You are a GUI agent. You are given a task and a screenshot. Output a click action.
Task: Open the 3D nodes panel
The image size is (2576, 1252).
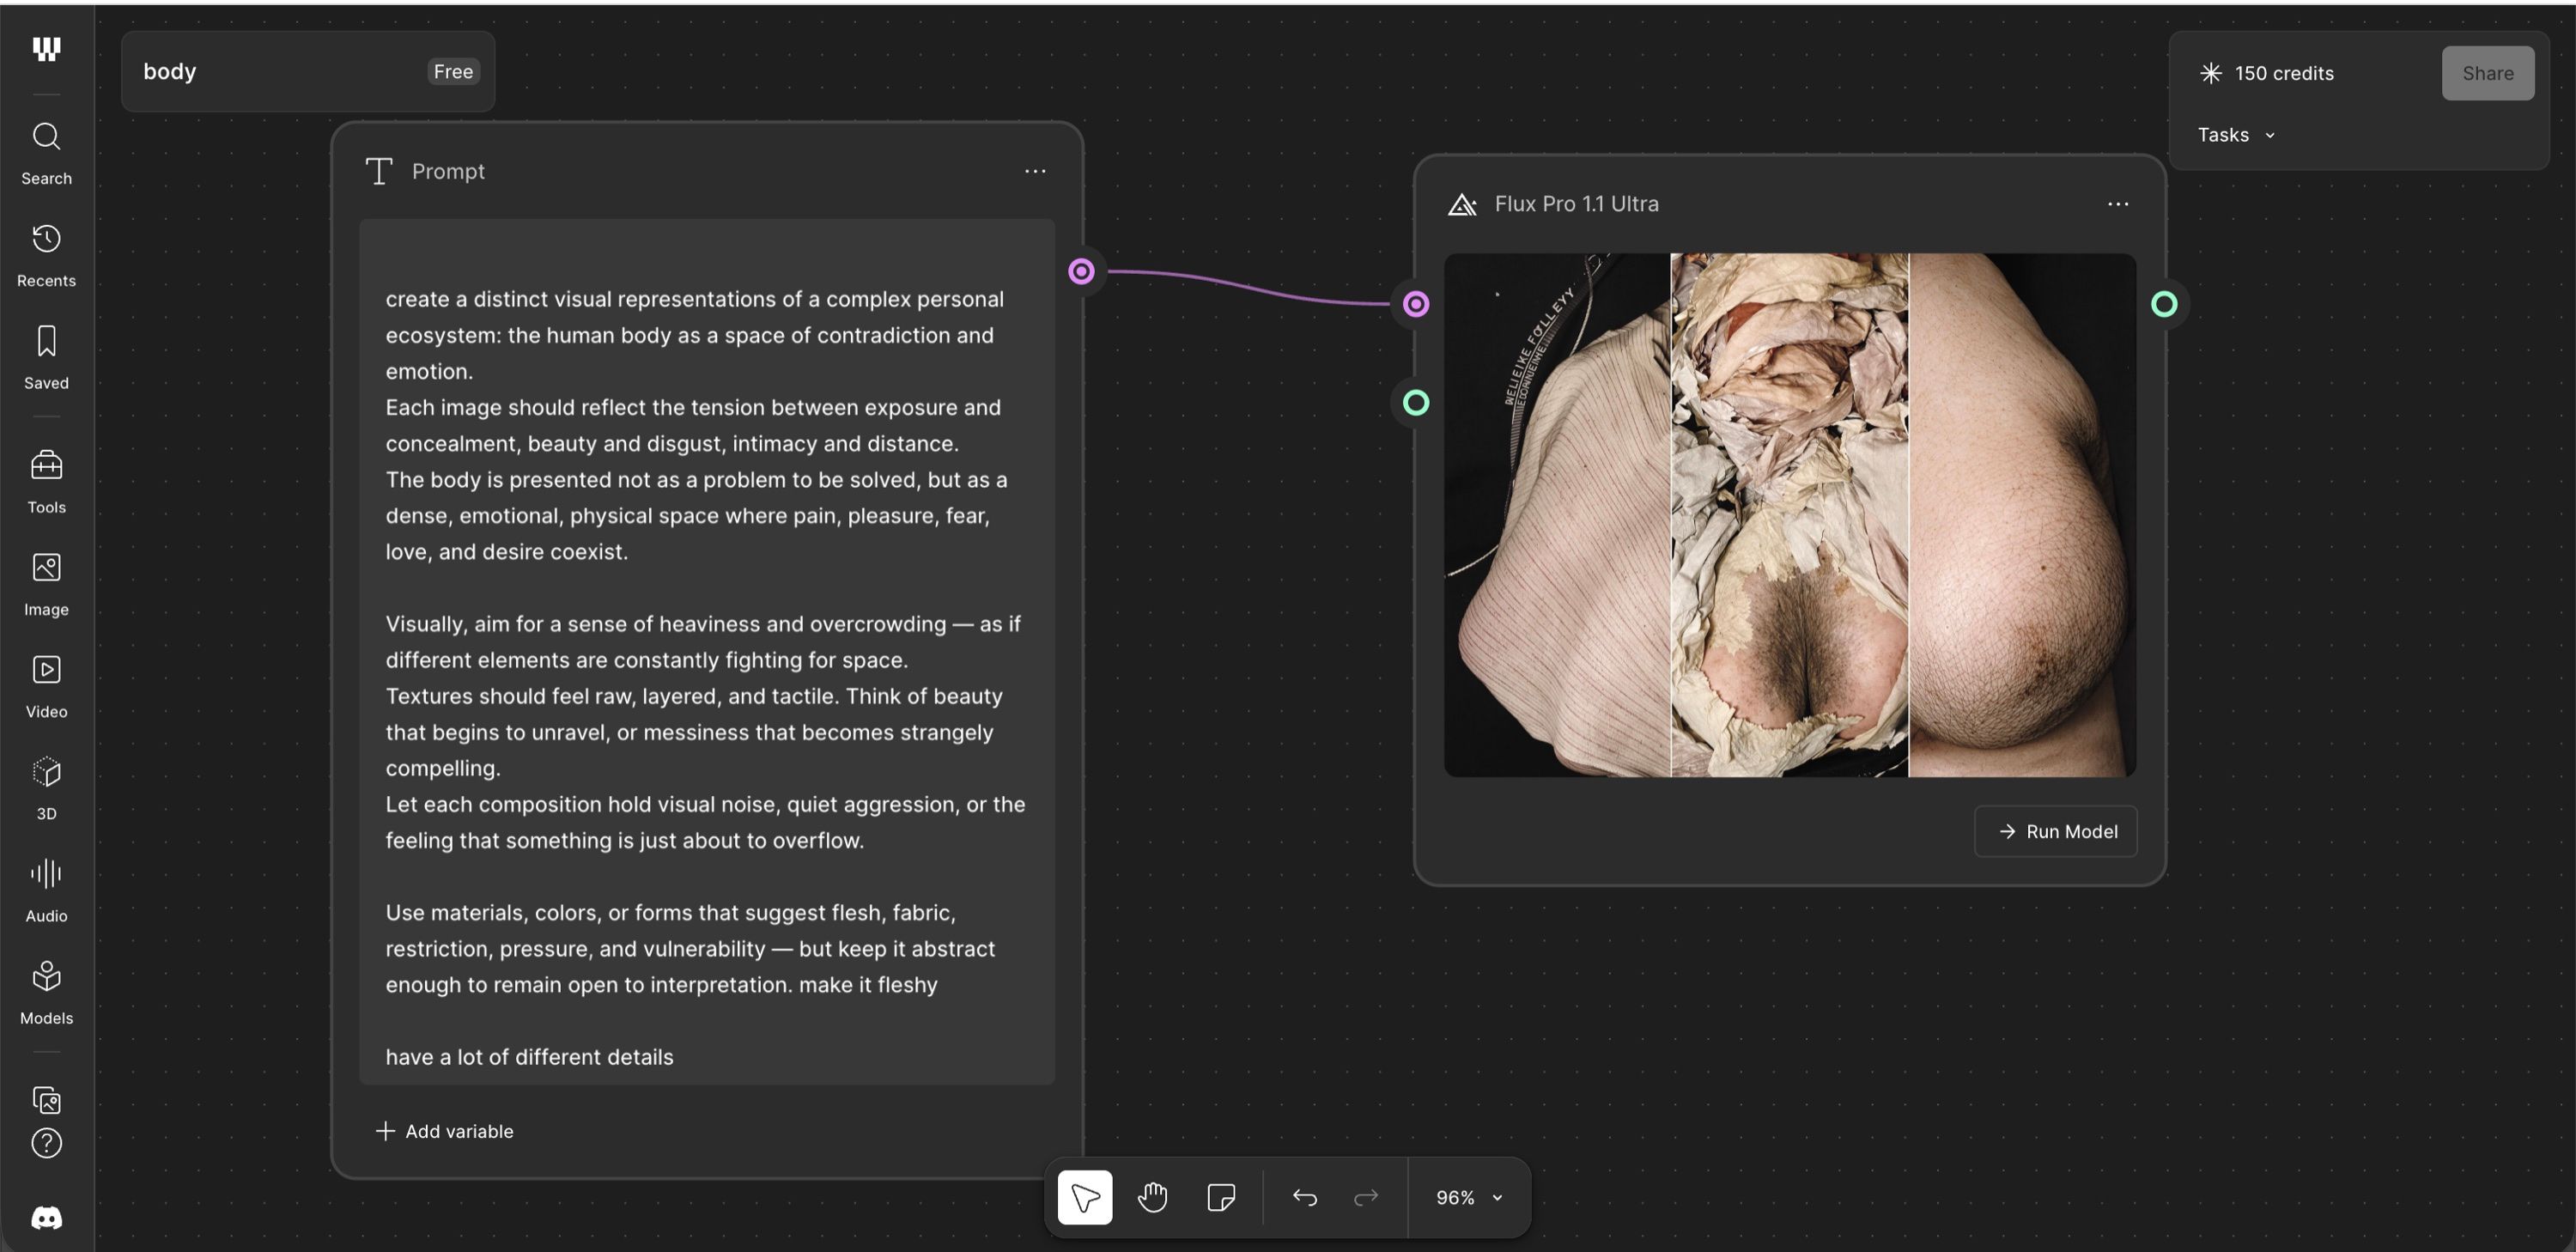46,788
